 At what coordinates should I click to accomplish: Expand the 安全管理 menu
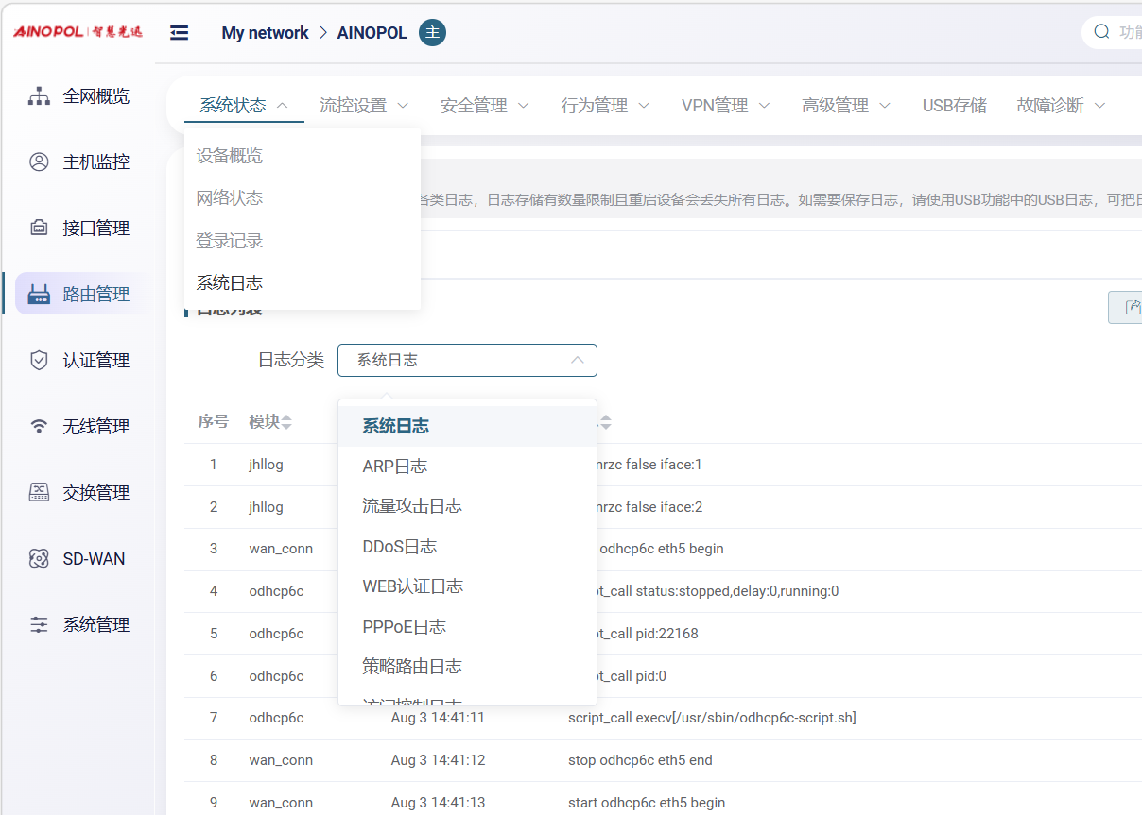click(484, 106)
